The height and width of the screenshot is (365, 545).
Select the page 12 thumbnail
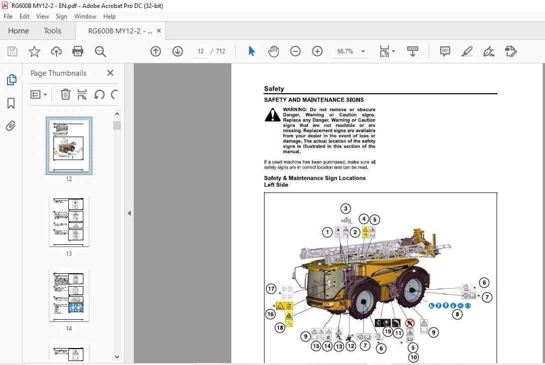(69, 146)
